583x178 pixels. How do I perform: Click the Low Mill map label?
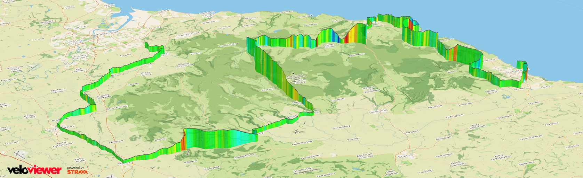tap(268, 90)
